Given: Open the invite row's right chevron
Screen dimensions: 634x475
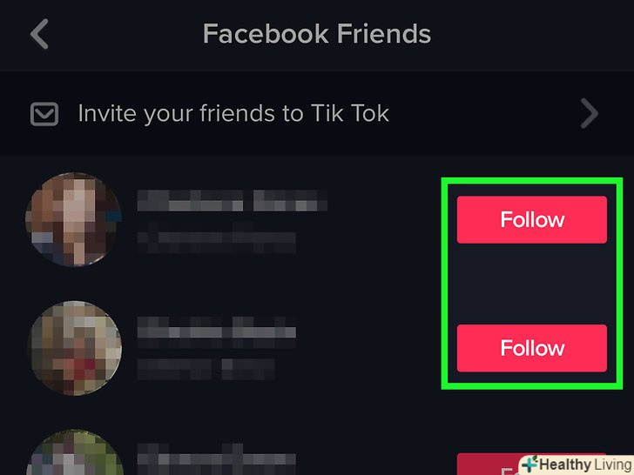Looking at the screenshot, I should point(589,113).
